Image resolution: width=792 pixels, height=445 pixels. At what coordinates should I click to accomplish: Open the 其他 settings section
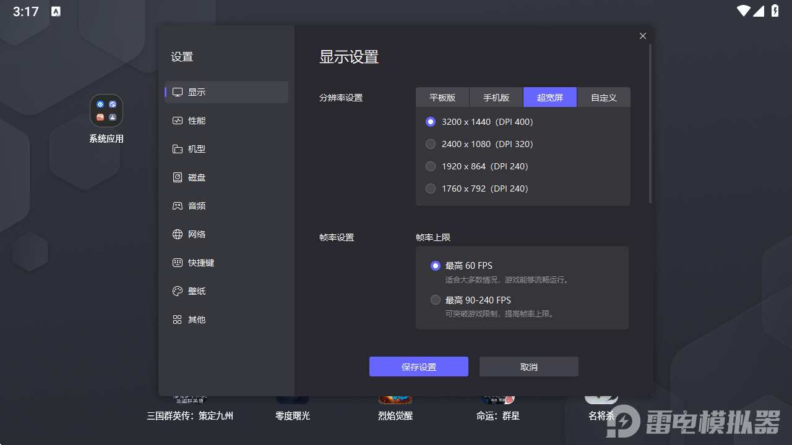click(x=196, y=319)
